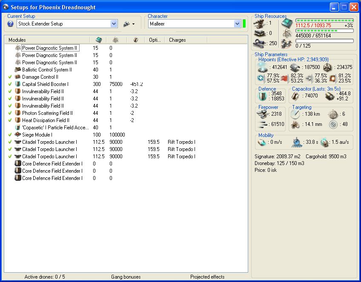Screen dimensions: 361x282
Task: Click the Dronebay: 125 / 150 m3 value
Action: [279, 163]
